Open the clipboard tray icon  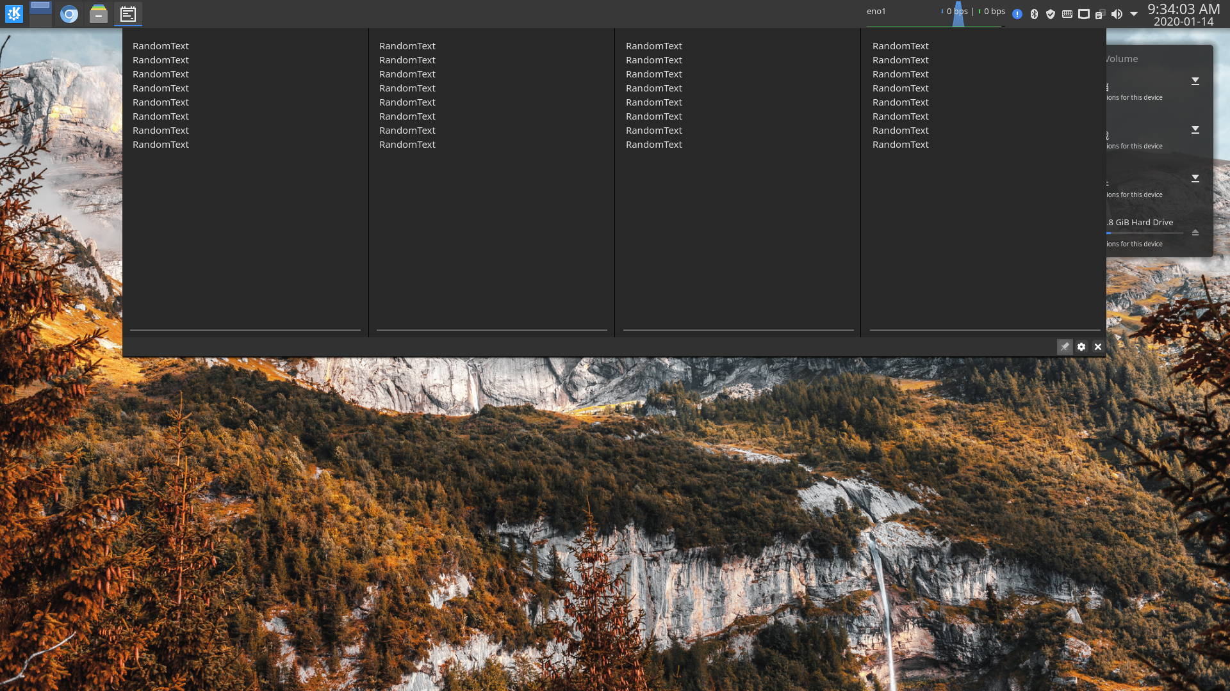click(x=1100, y=14)
